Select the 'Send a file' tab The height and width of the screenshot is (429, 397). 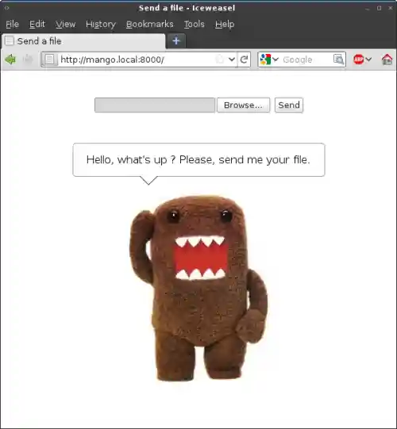pyautogui.click(x=83, y=41)
